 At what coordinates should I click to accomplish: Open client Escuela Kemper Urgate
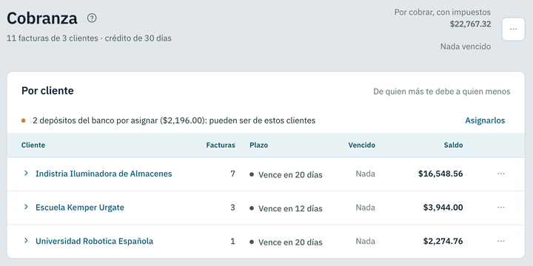(80, 208)
